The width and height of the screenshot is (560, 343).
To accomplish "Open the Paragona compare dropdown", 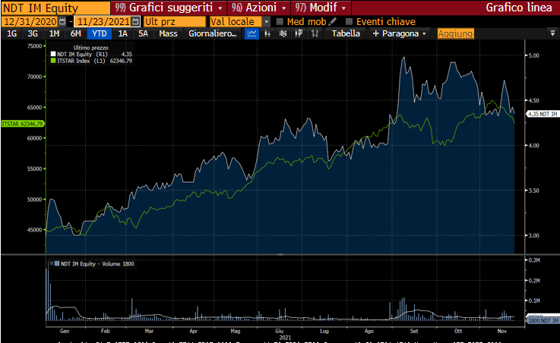I will (x=400, y=33).
